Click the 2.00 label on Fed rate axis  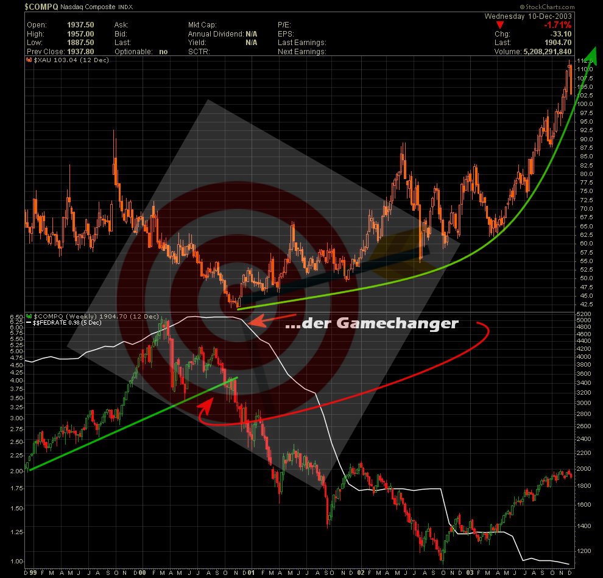coord(16,471)
